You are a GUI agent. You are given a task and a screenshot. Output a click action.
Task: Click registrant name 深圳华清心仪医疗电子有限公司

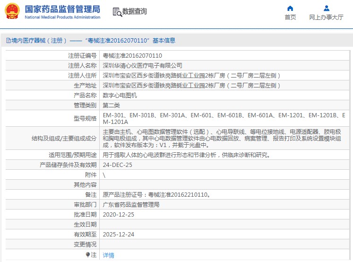point(142,66)
